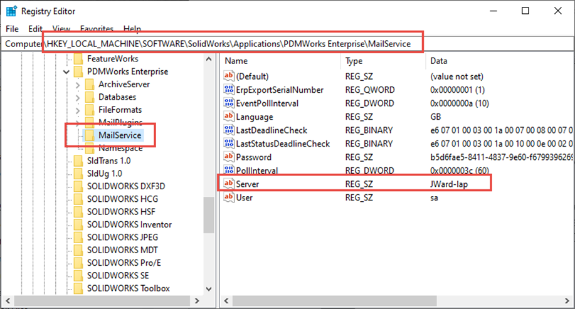
Task: Click the SOLIDWORKS HSF folder icon
Action: tap(78, 211)
